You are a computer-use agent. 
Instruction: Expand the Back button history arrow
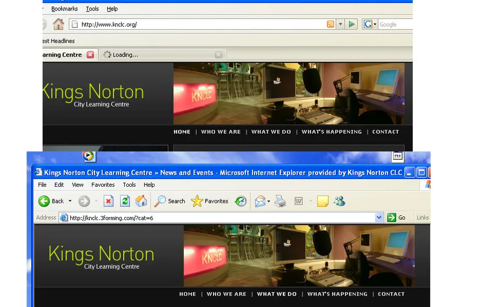click(x=70, y=201)
